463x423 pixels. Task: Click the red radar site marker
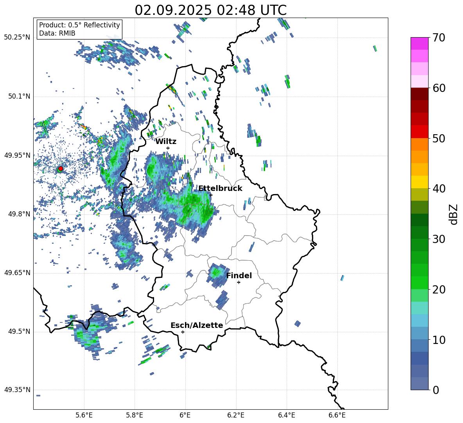(61, 168)
